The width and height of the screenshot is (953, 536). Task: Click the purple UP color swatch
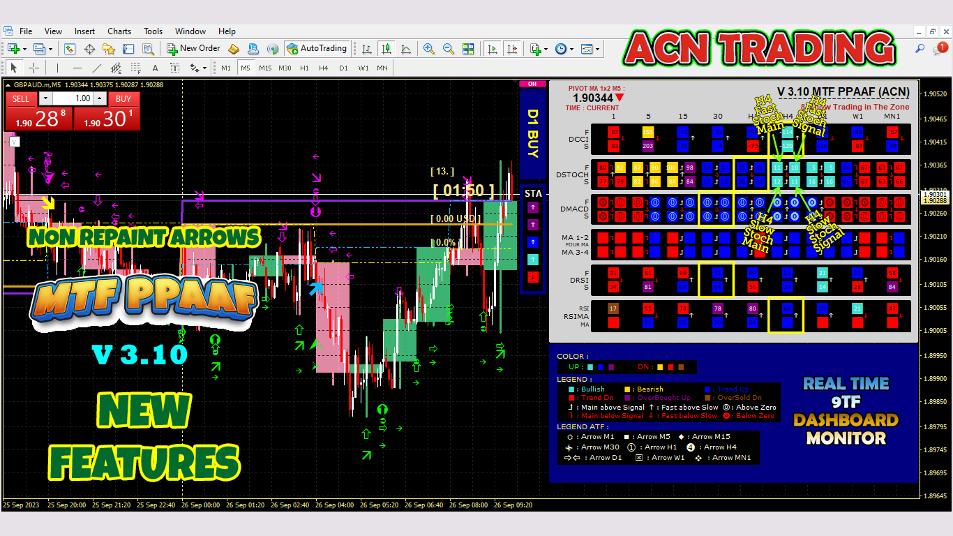pos(611,367)
